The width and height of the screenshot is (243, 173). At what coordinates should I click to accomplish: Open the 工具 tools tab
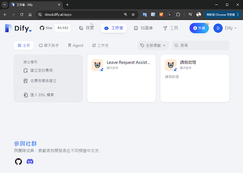click(170, 28)
